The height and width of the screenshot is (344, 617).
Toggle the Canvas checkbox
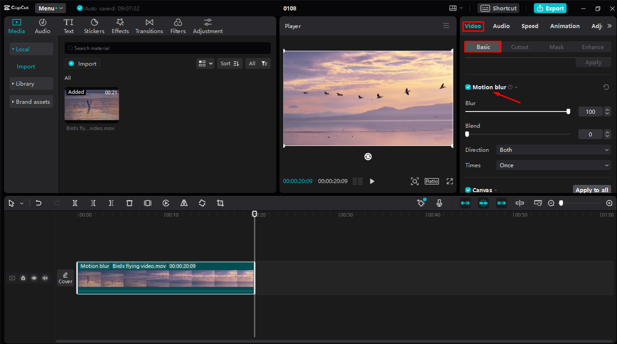[468, 190]
